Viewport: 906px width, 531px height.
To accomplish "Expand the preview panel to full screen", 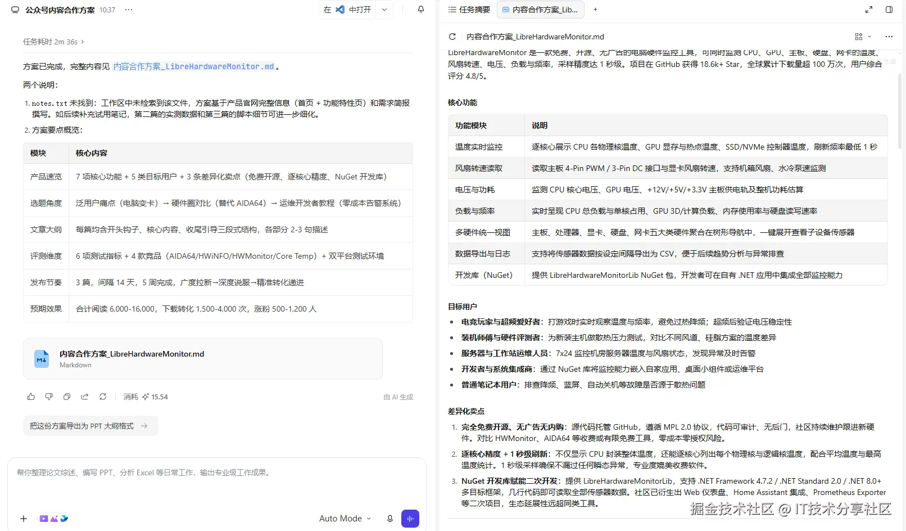I will [869, 10].
